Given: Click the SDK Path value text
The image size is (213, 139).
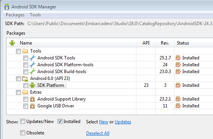Looking at the screenshot, I should pyautogui.click(x=120, y=24).
